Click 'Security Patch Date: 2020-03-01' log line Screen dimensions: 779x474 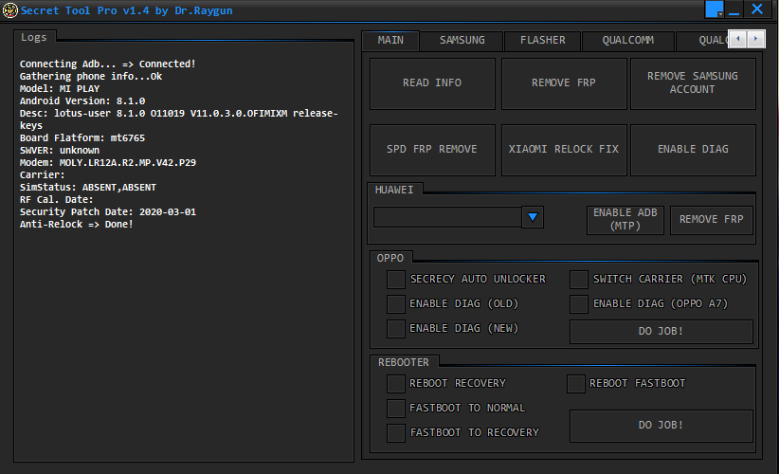pyautogui.click(x=108, y=211)
